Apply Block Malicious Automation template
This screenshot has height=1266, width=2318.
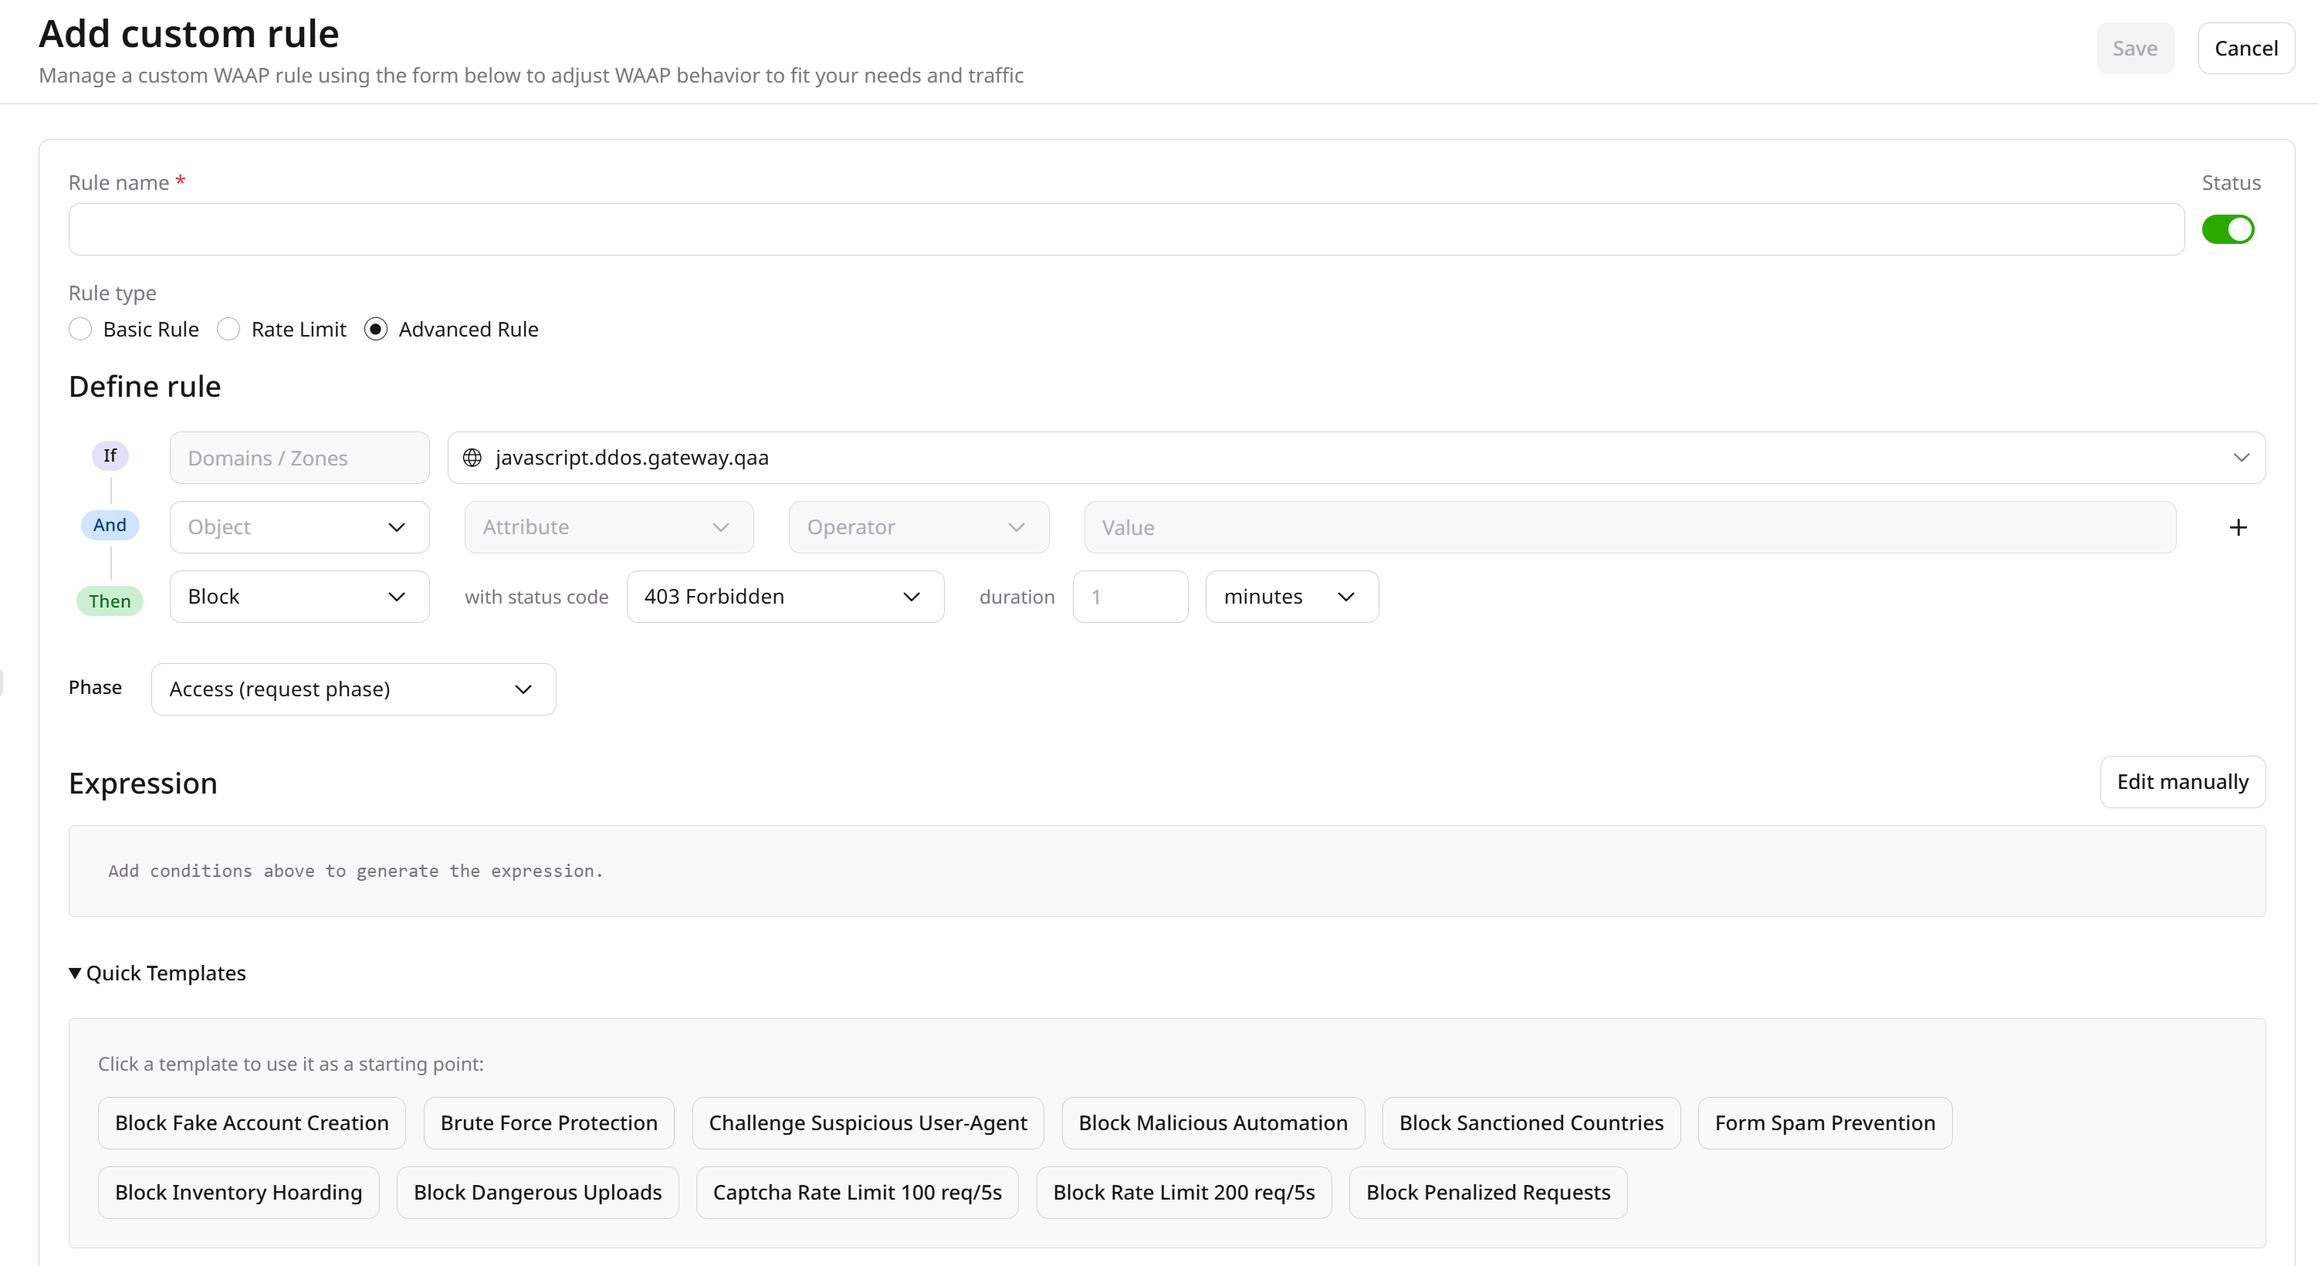pos(1213,1123)
